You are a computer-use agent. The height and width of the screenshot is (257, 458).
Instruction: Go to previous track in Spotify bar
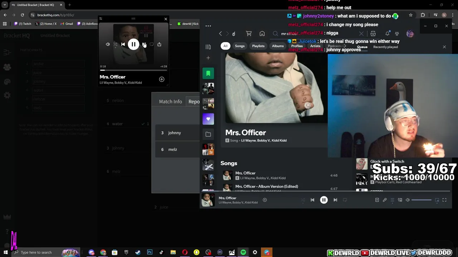[312, 200]
